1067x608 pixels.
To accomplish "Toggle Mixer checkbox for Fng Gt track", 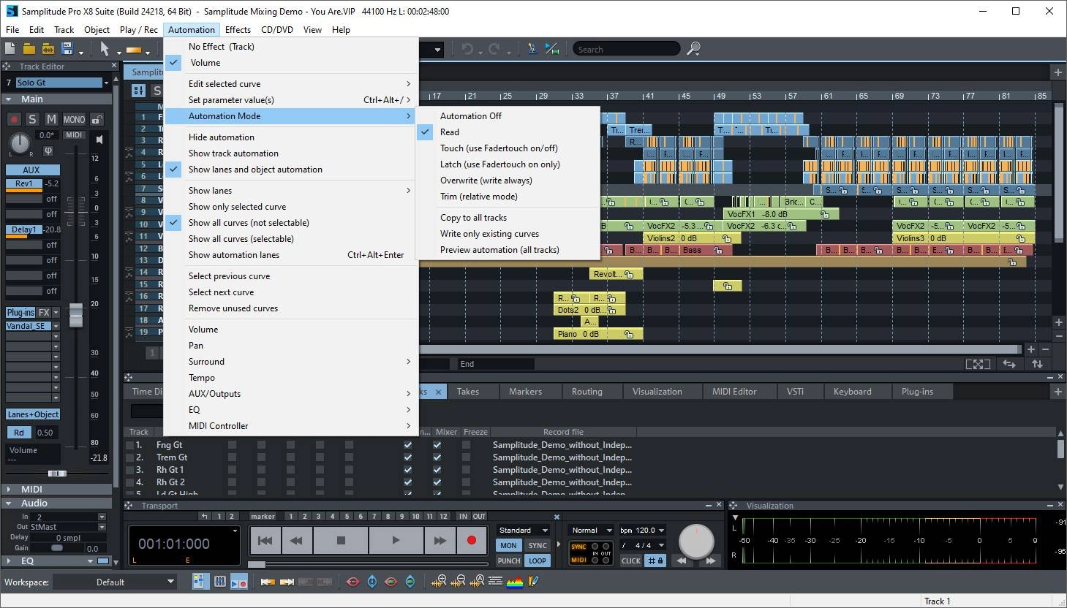I will [437, 444].
